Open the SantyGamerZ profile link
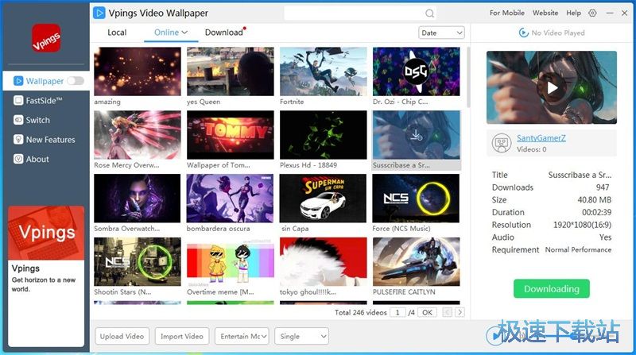The width and height of the screenshot is (636, 355). (541, 137)
